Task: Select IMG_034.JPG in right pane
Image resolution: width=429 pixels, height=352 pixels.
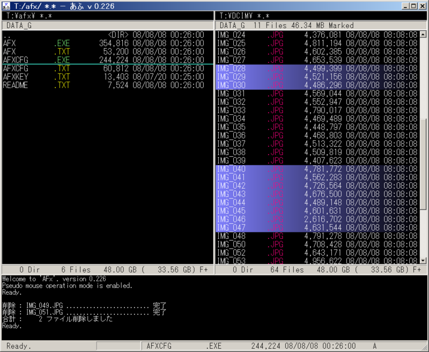Action: coord(317,119)
